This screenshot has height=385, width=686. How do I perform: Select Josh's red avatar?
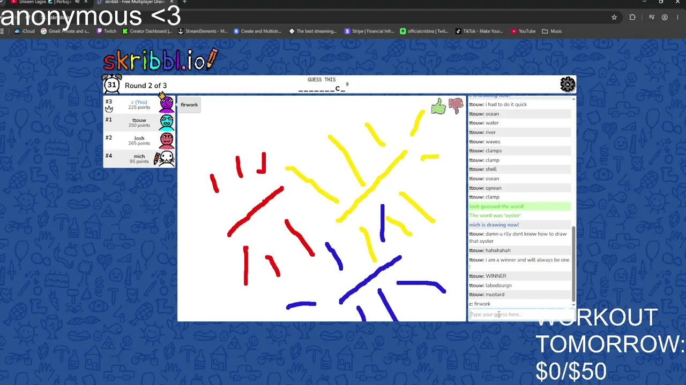[x=167, y=141]
